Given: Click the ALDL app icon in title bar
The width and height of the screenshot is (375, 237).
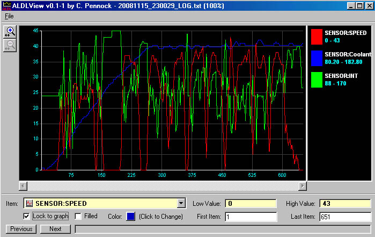Looking at the screenshot, I should pos(6,6).
